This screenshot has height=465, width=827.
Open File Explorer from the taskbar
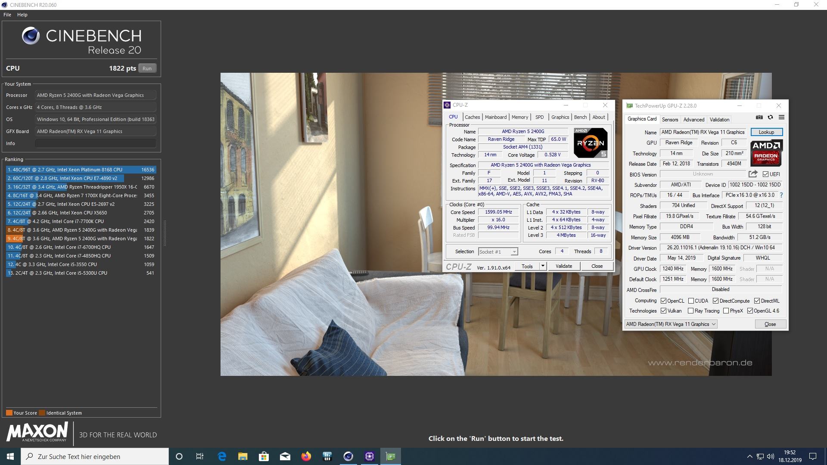click(243, 456)
